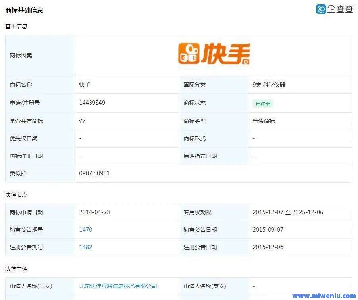The height and width of the screenshot is (300, 358).
Task: Select the 法律节点 section title
Action: coord(16,195)
